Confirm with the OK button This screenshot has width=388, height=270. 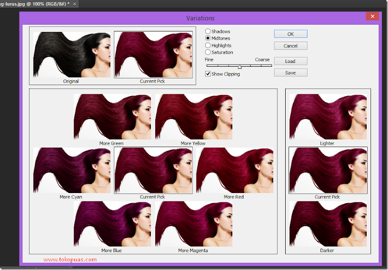pyautogui.click(x=291, y=34)
